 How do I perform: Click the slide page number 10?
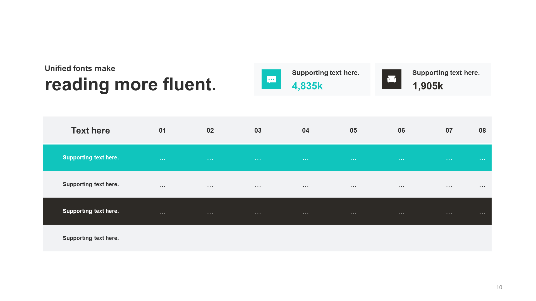click(499, 287)
